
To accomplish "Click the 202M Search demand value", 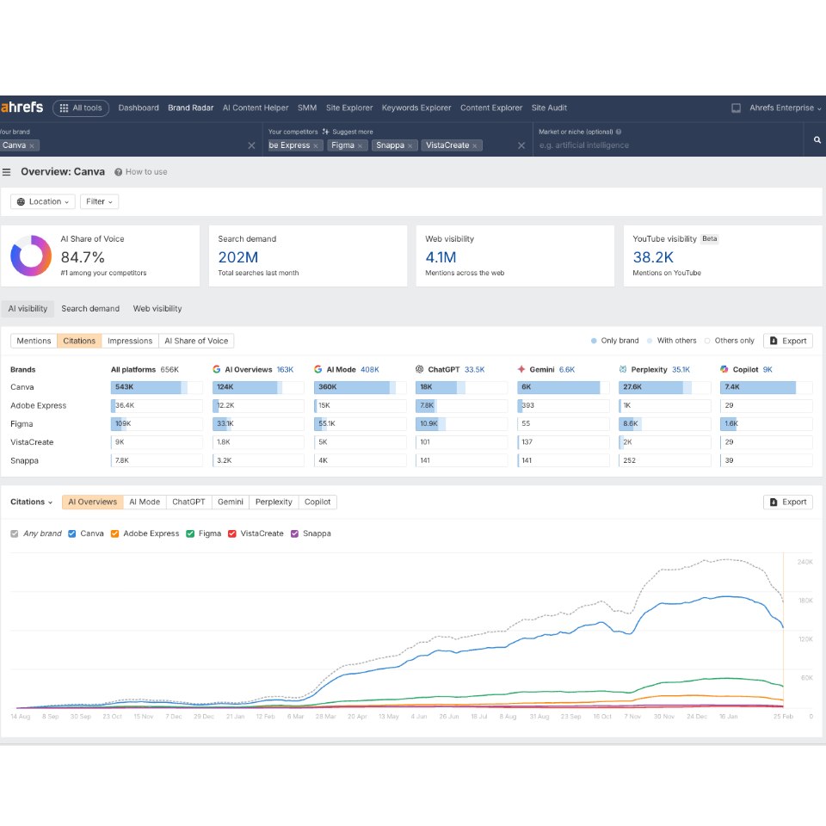I will pyautogui.click(x=238, y=257).
